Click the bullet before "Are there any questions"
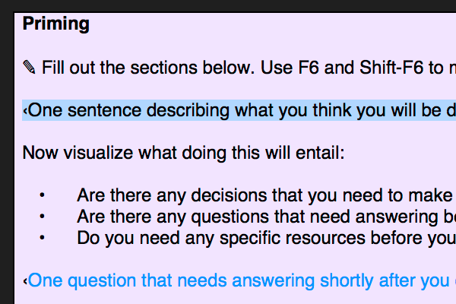The width and height of the screenshot is (456, 304). point(42,217)
